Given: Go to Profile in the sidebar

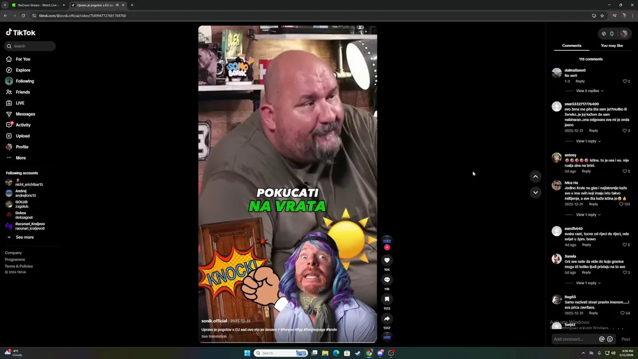Looking at the screenshot, I should (22, 147).
